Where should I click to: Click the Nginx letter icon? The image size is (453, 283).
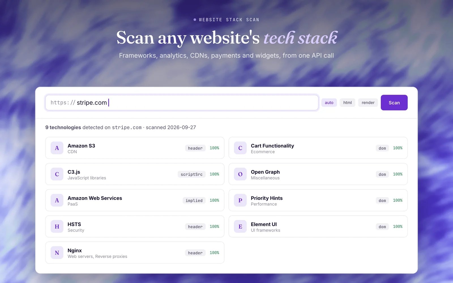57,253
